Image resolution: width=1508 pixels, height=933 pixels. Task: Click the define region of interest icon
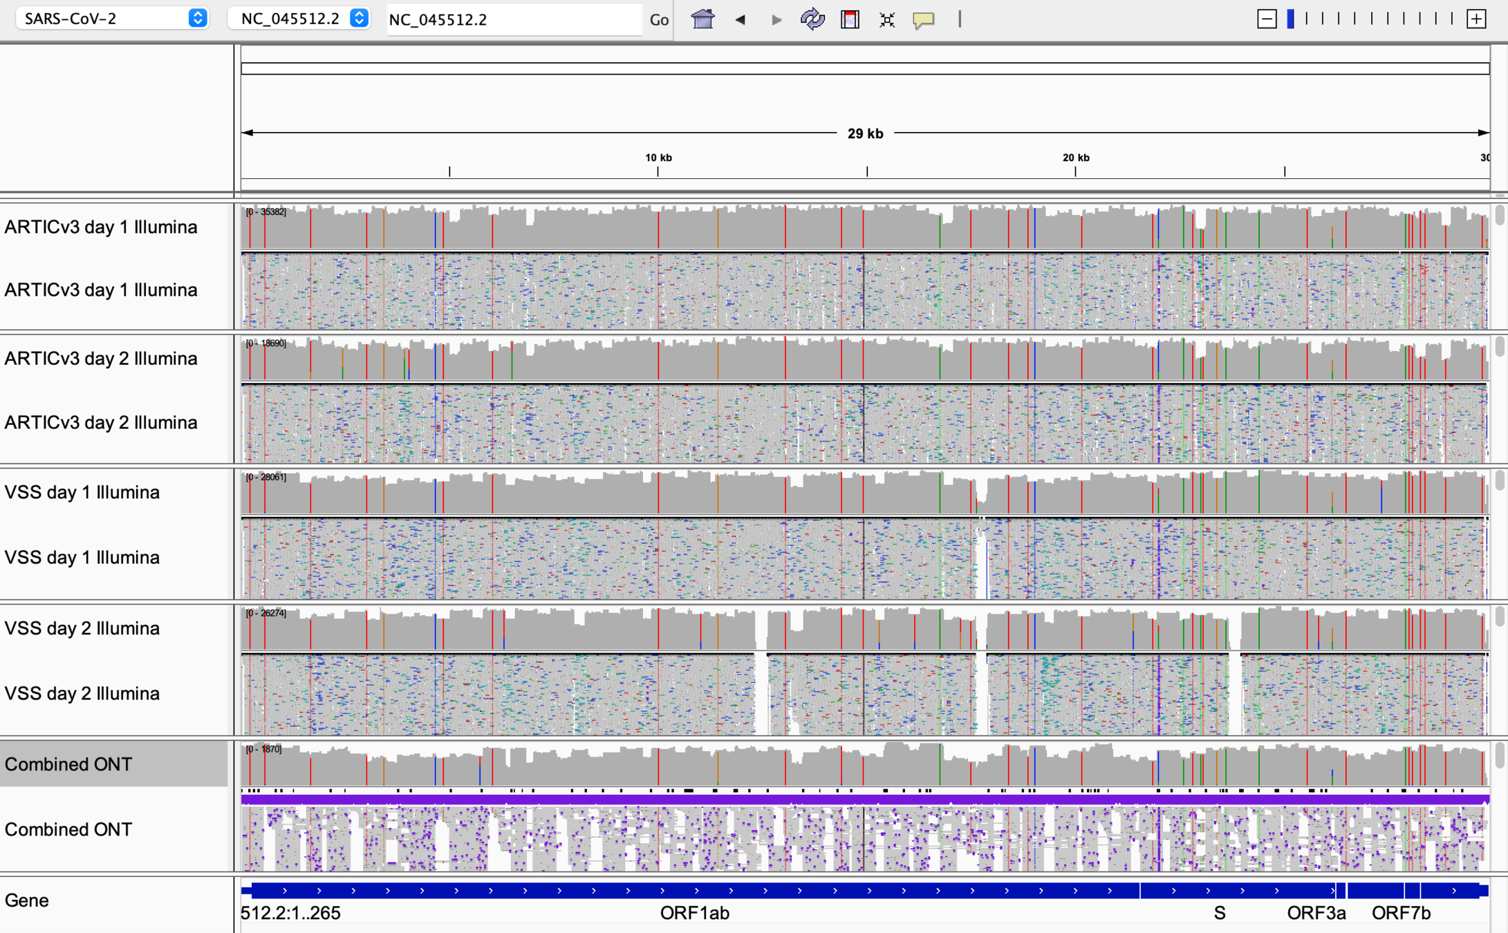(x=850, y=19)
